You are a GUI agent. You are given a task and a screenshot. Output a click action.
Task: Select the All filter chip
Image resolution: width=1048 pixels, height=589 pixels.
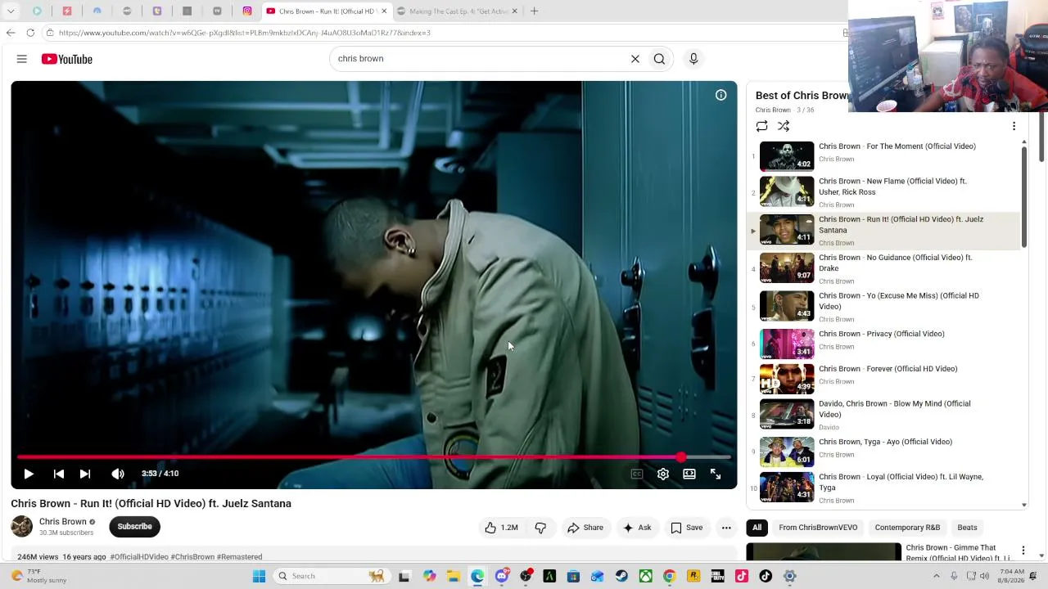tap(757, 528)
